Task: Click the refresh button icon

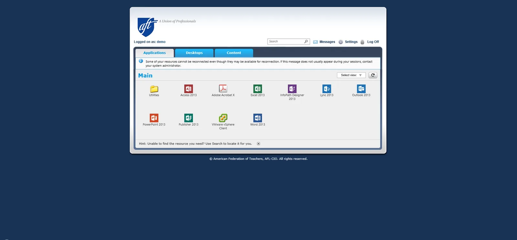Action: tap(373, 75)
